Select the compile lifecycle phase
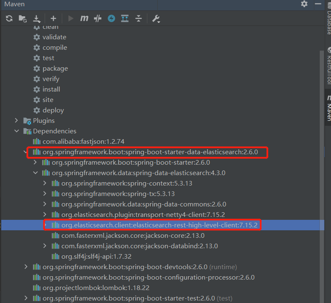 click(55, 48)
